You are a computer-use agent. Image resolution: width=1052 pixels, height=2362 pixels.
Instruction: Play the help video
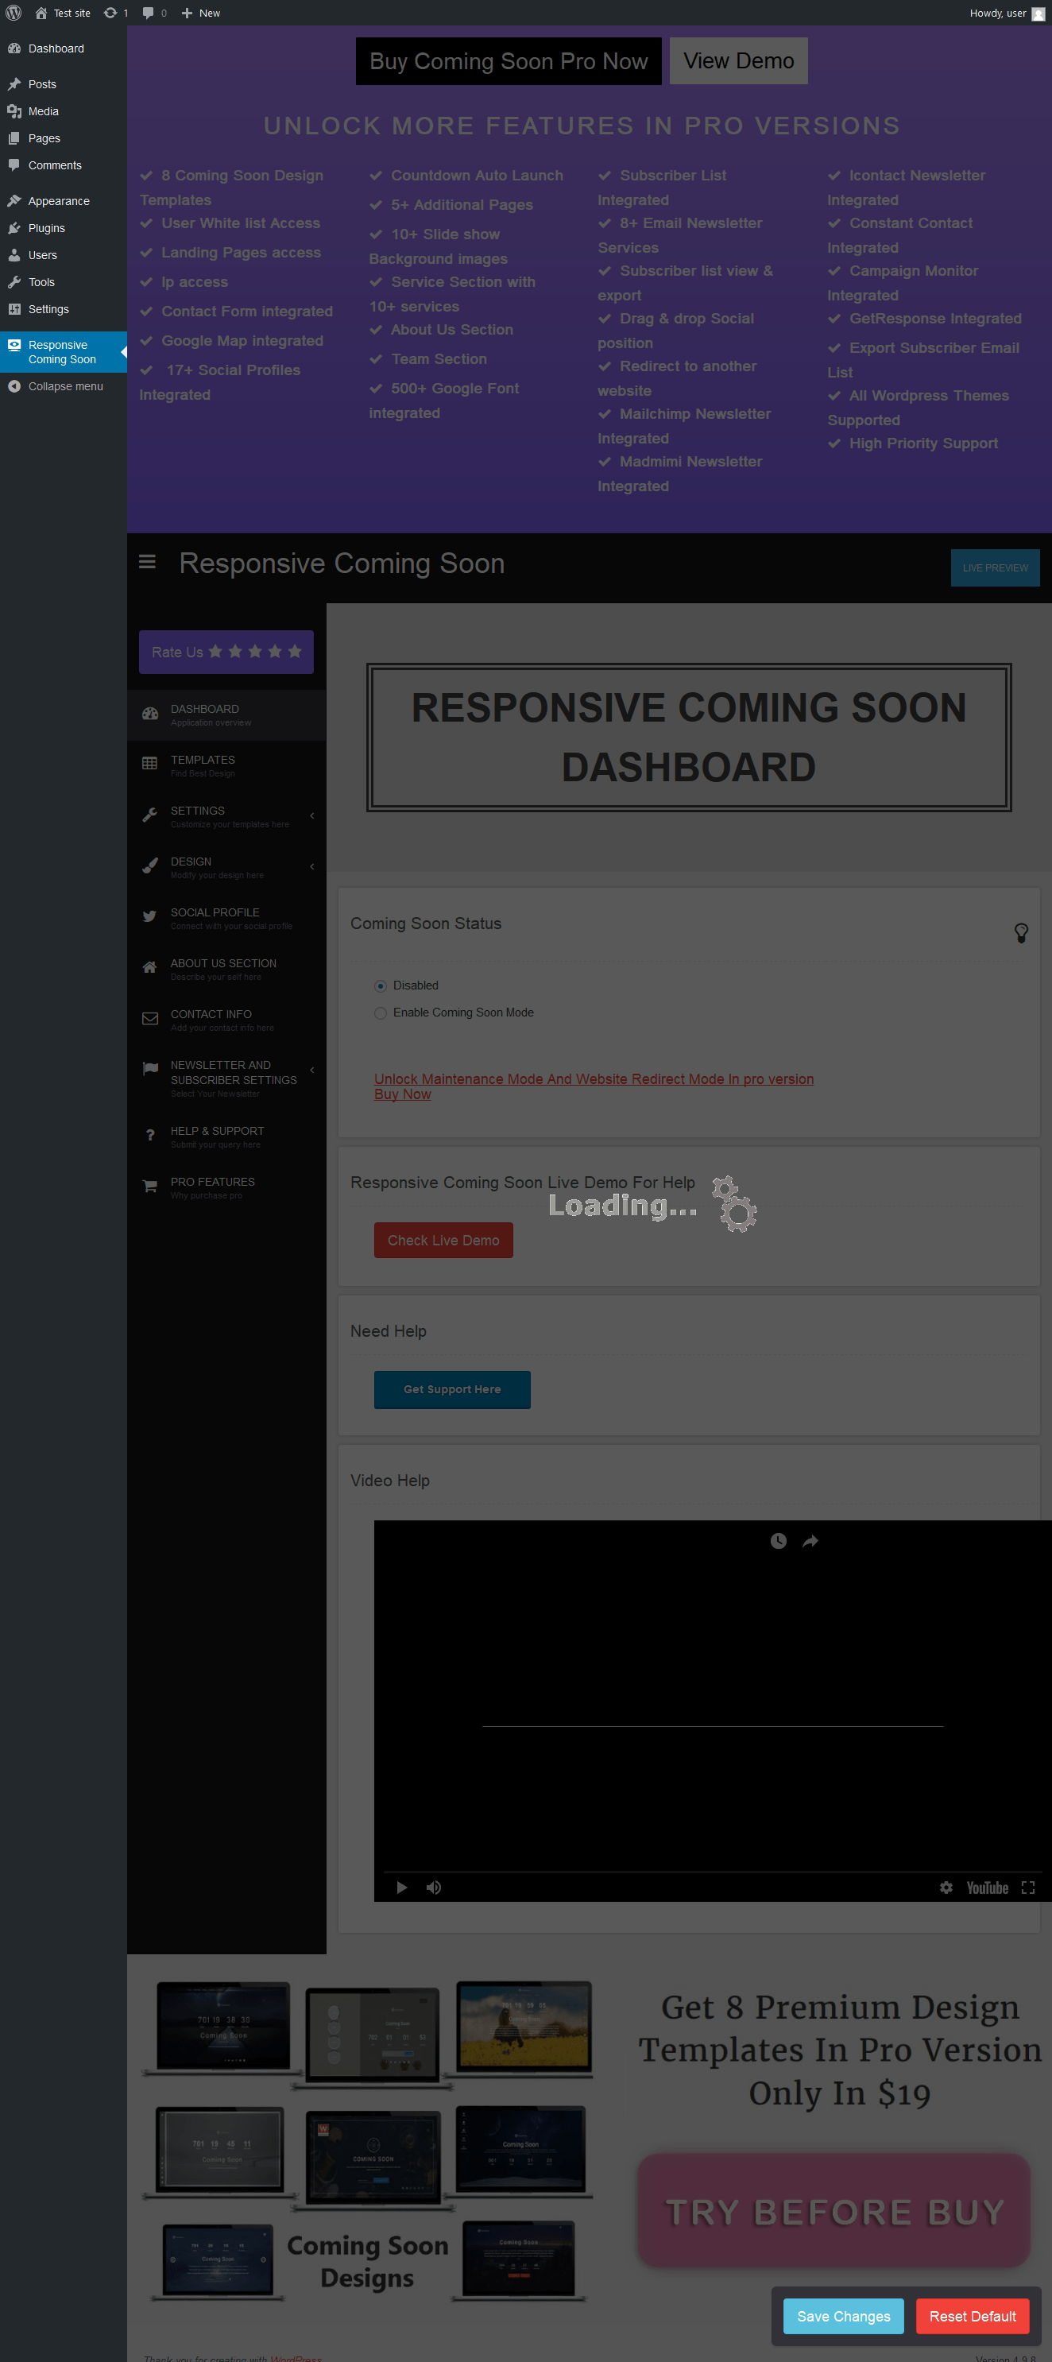click(401, 1887)
